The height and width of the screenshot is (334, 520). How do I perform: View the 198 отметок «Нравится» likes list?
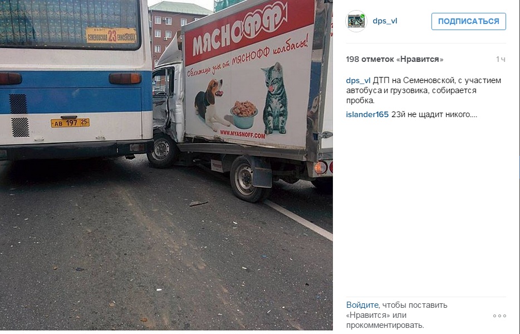394,60
